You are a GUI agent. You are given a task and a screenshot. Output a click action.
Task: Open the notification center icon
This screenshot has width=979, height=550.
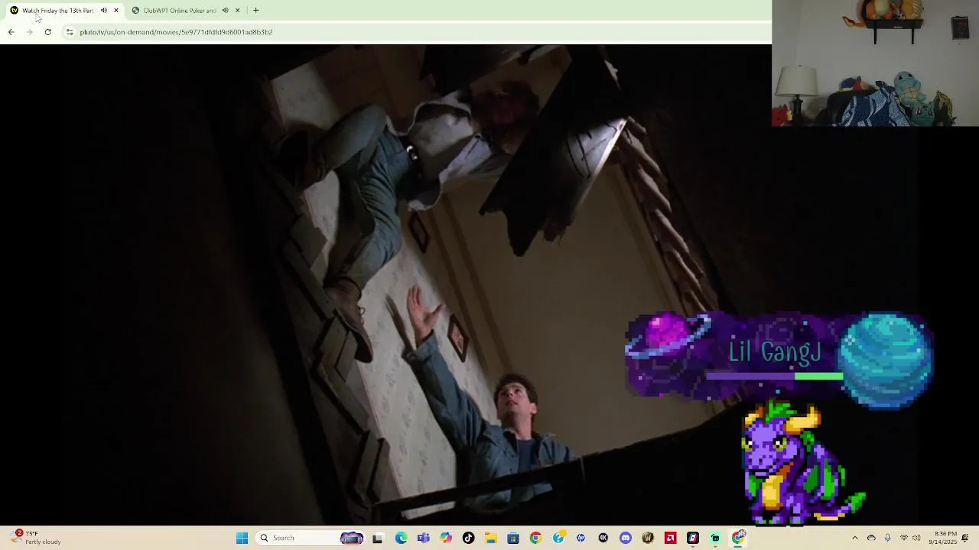coord(965,538)
